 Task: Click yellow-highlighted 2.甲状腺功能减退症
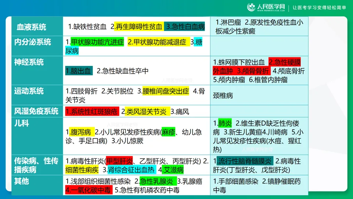[x=158, y=42]
